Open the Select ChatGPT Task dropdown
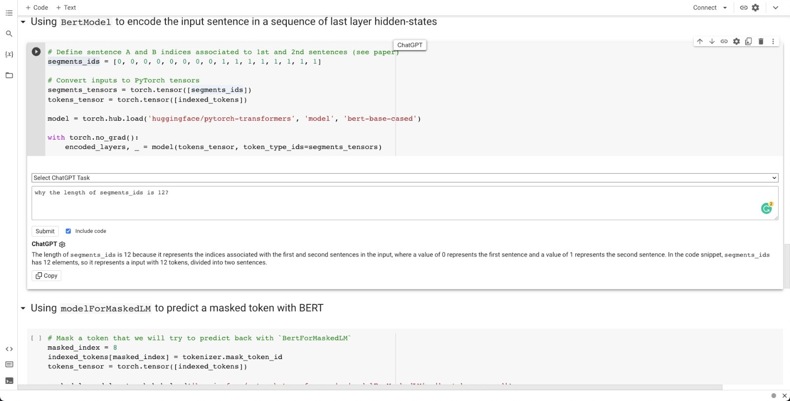 point(404,178)
